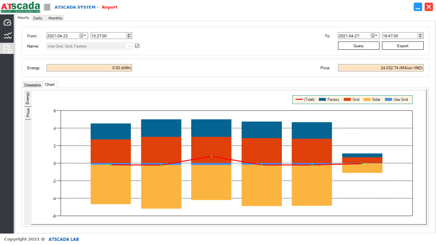
Task: Open the grid apps icon beside the logo
Action: tap(47, 7)
